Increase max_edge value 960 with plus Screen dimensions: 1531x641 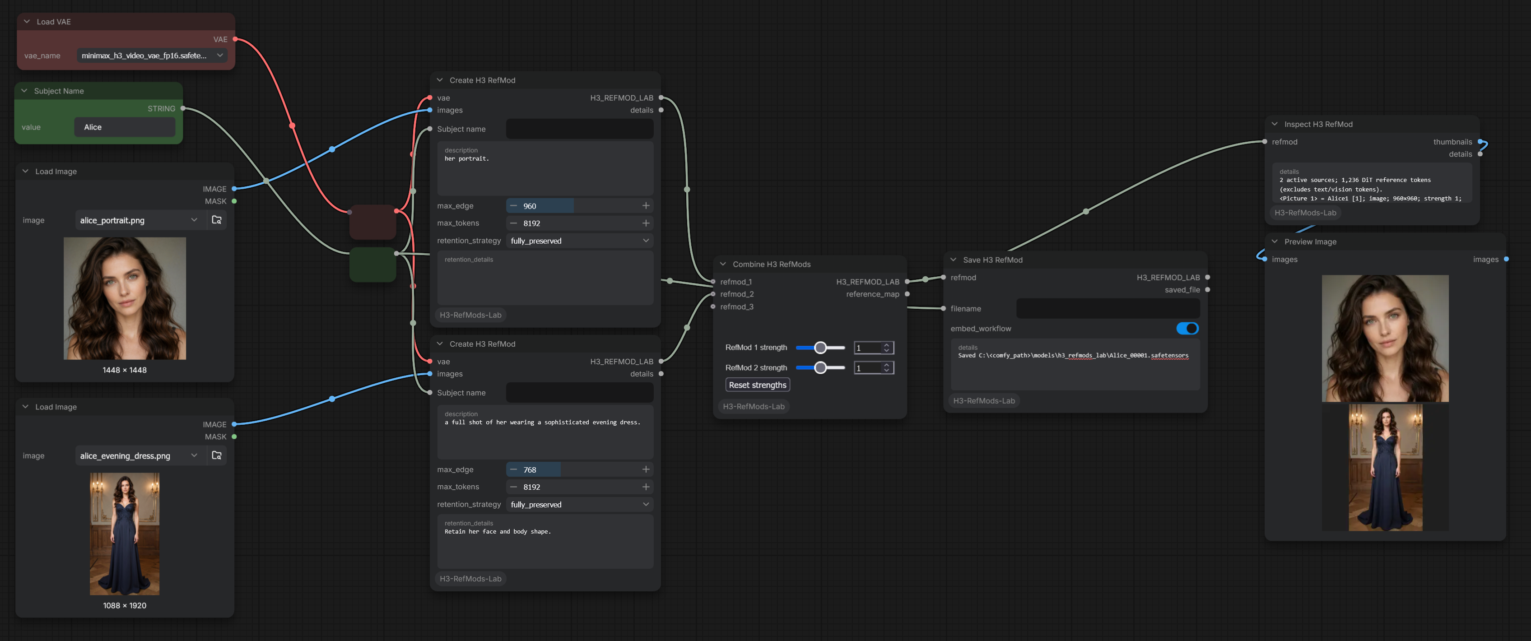pos(646,205)
